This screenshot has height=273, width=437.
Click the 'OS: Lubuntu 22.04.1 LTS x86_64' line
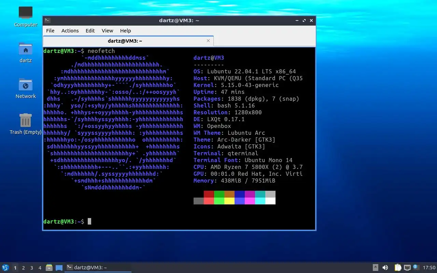click(245, 71)
